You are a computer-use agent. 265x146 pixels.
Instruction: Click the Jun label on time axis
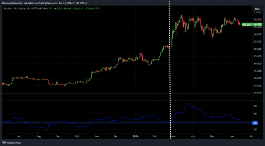pyautogui.click(x=232, y=136)
